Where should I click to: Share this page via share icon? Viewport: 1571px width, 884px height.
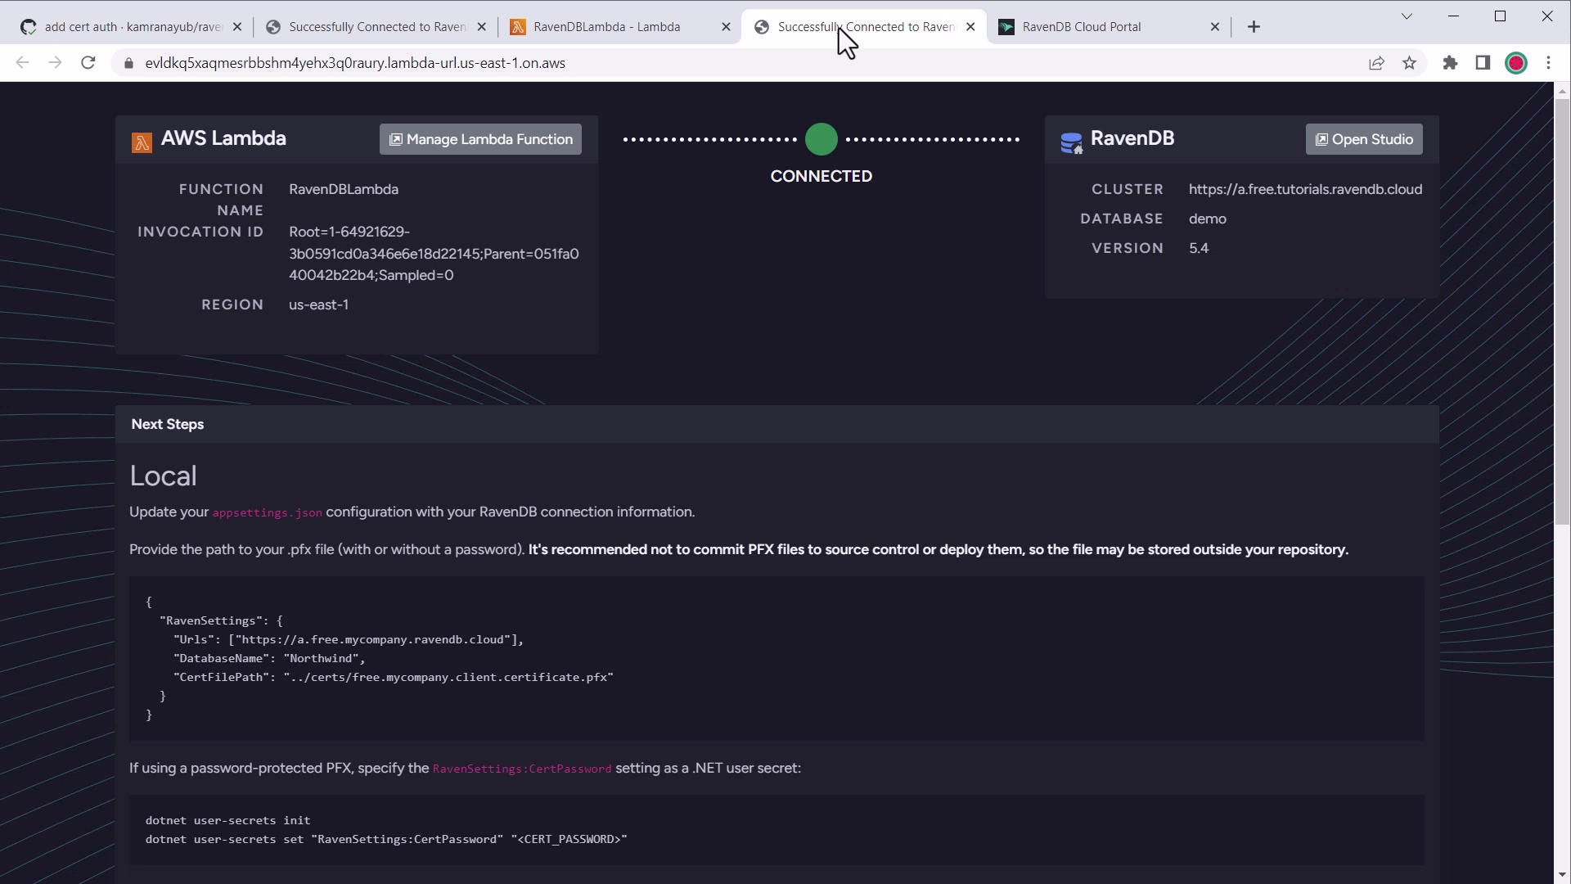click(x=1376, y=63)
